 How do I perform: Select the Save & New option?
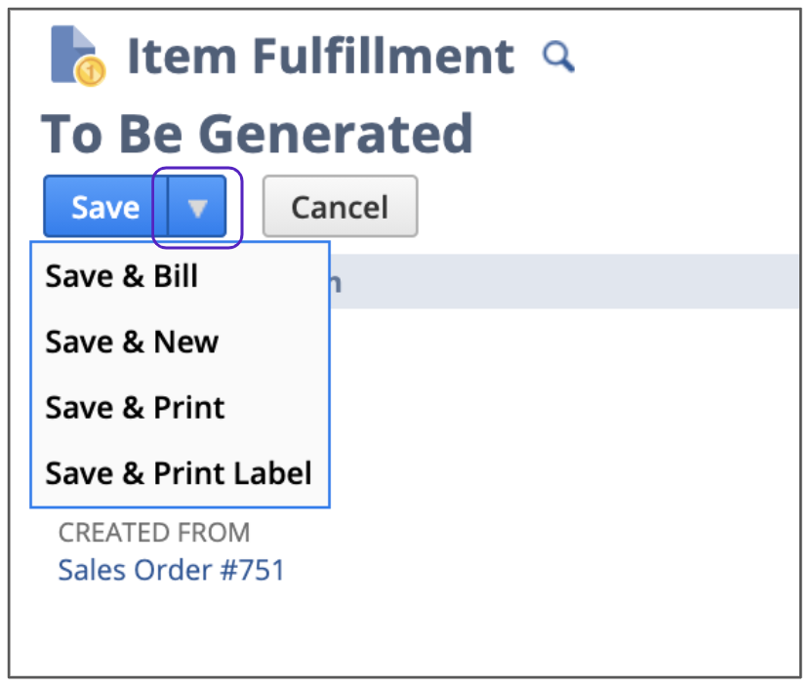(132, 343)
